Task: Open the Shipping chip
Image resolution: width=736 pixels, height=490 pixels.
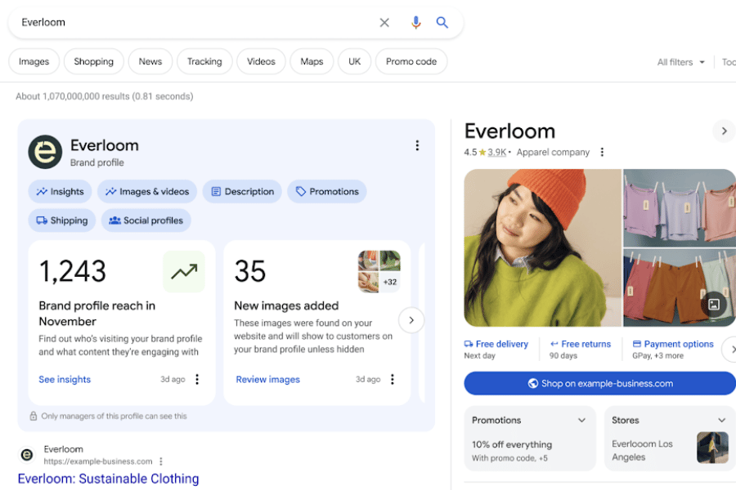Action: pos(62,220)
